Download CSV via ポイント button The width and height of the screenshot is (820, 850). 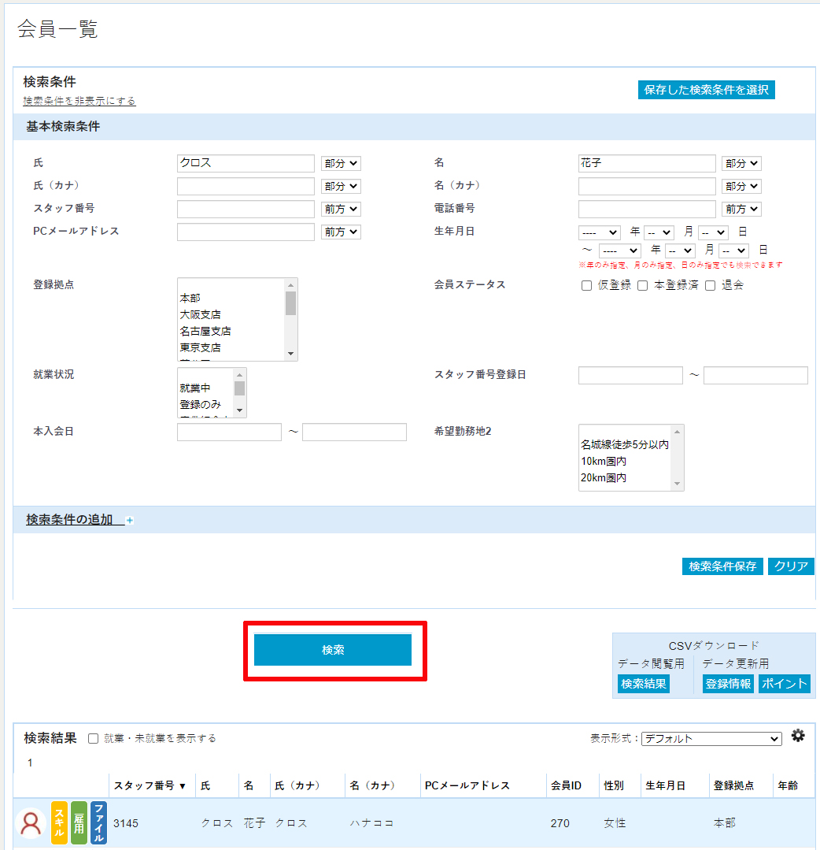coord(785,684)
